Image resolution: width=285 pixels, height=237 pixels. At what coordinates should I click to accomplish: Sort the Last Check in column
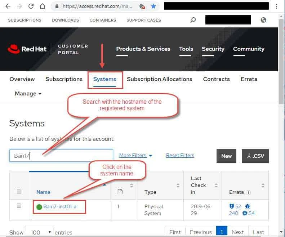coord(216,185)
